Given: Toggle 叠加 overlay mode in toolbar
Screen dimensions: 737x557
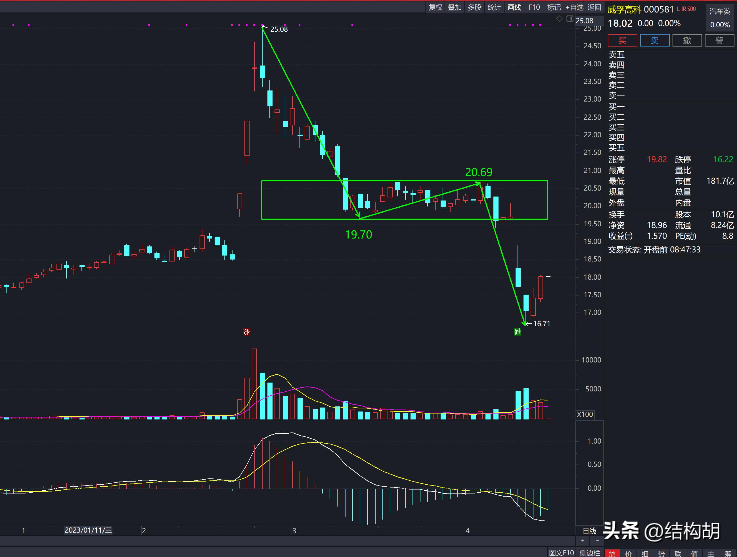Looking at the screenshot, I should [x=455, y=7].
